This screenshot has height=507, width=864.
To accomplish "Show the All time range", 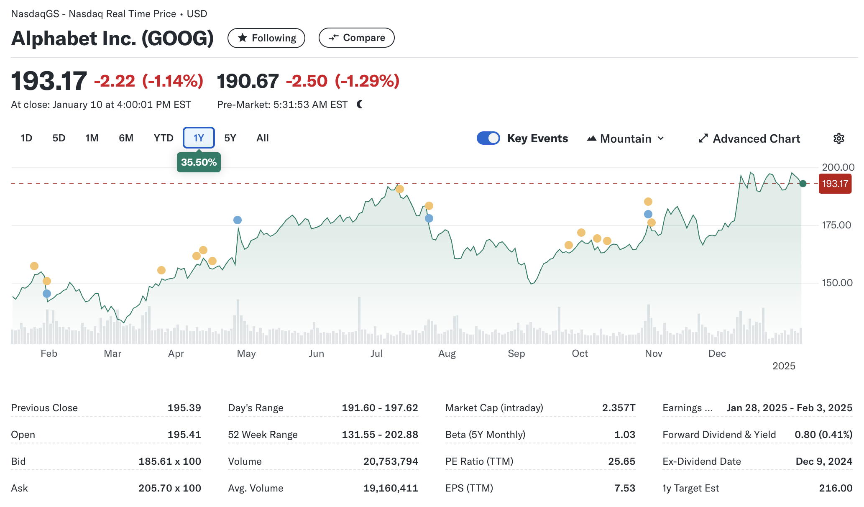I will pyautogui.click(x=262, y=138).
